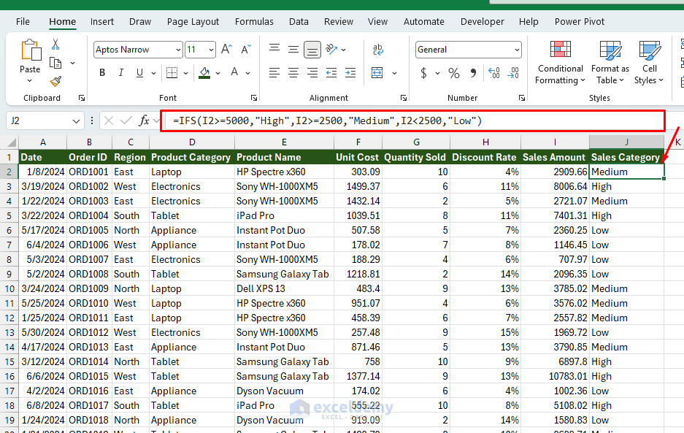The image size is (684, 433).
Task: Apply Percent Style format
Action: 454,73
